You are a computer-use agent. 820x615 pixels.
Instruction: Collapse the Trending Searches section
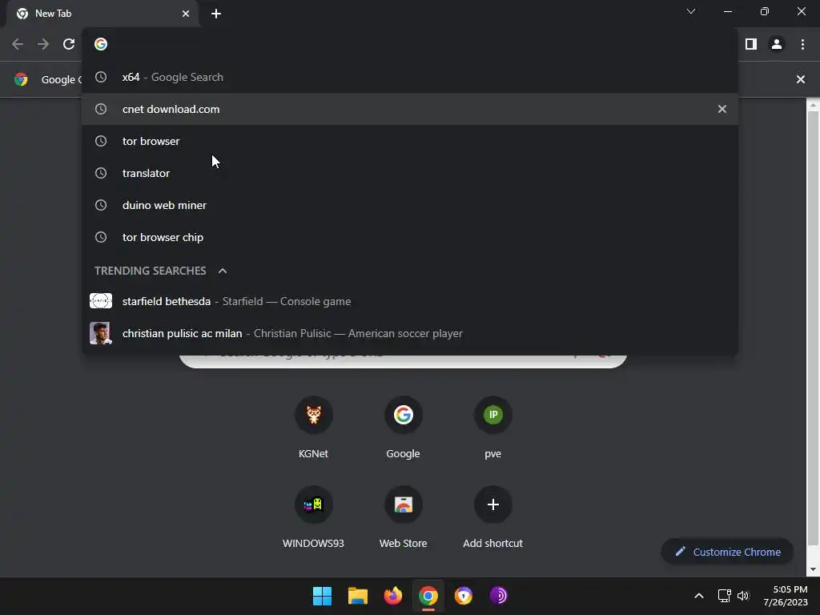[223, 271]
